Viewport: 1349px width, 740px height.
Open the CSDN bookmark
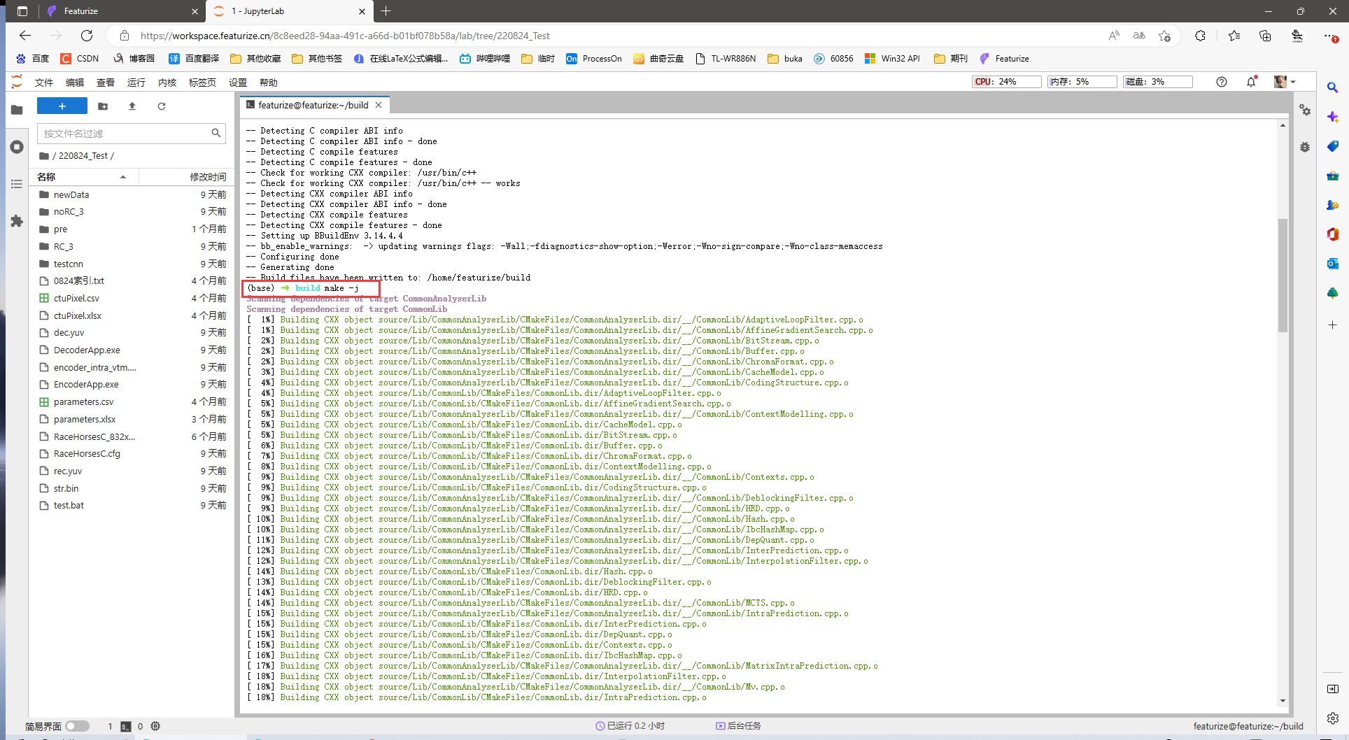coord(80,59)
